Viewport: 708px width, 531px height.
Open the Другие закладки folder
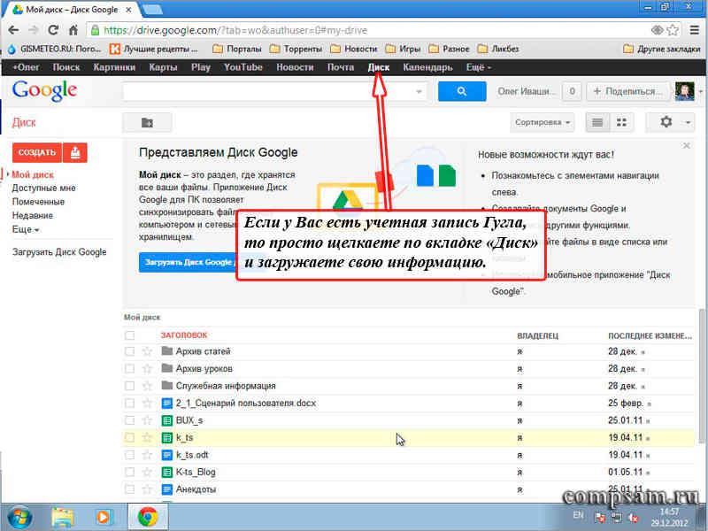click(x=661, y=49)
